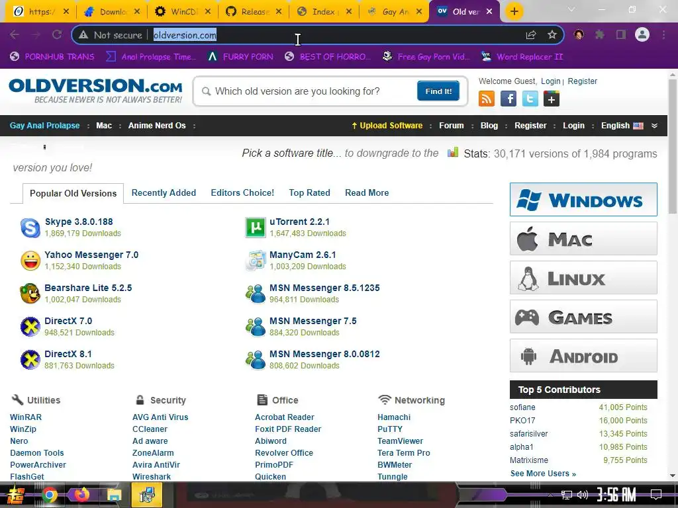678x508 pixels.
Task: Reload the page
Action: click(57, 34)
